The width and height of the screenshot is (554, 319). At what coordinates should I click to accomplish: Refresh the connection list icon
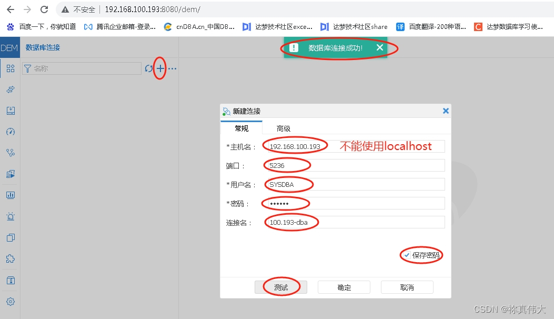click(149, 68)
